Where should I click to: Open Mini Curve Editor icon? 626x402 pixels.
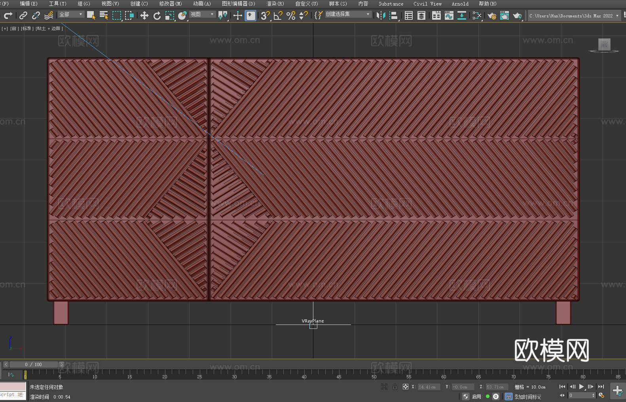pos(11,374)
